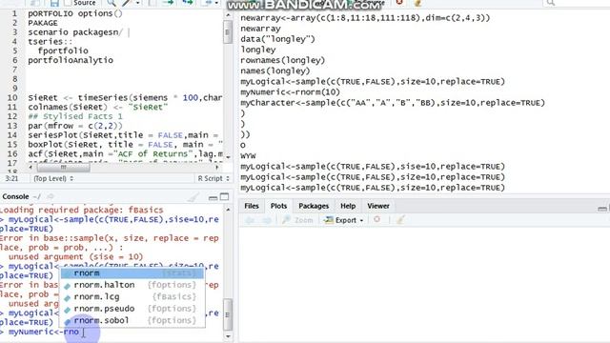Select history line starting myCharacter<-sample
The width and height of the screenshot is (610, 343).
(393, 103)
